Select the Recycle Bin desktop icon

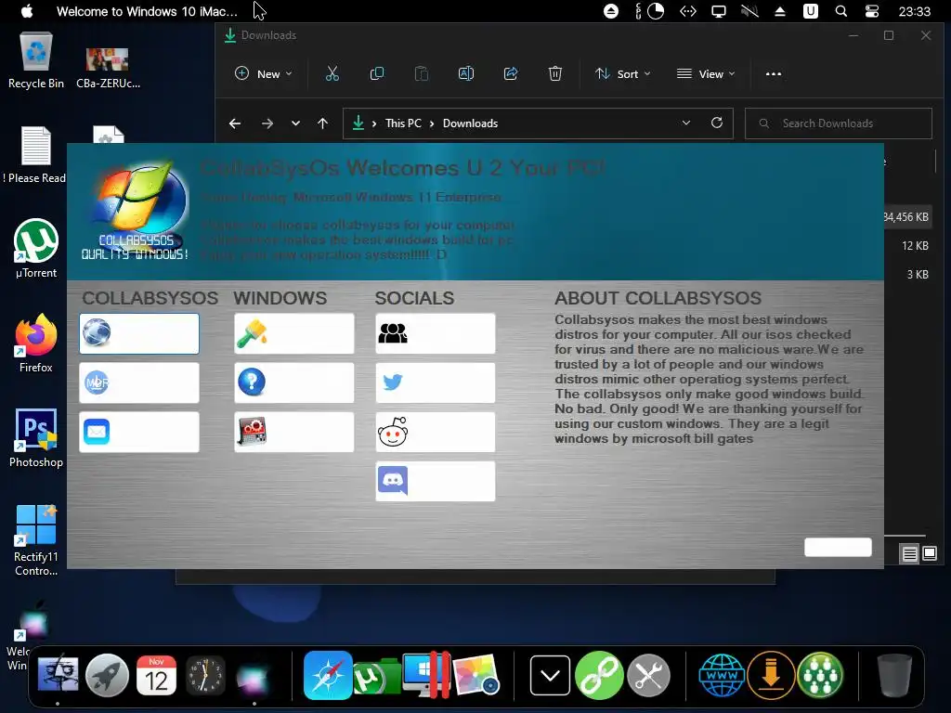click(x=36, y=60)
